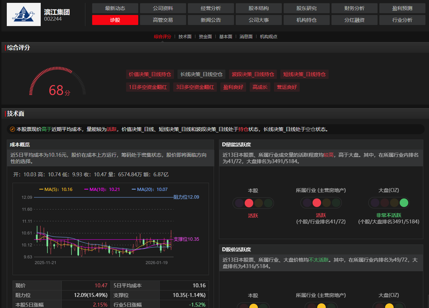Open the 最新动态 tab
Screen dimensions: 429x308
click(x=115, y=8)
